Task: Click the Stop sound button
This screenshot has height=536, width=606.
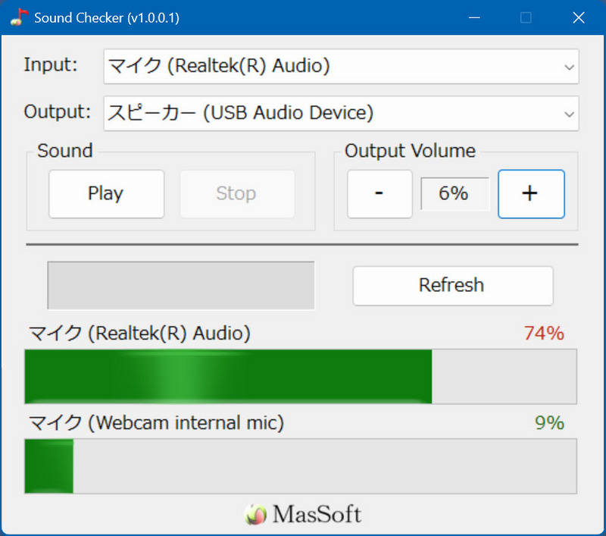Action: [236, 193]
